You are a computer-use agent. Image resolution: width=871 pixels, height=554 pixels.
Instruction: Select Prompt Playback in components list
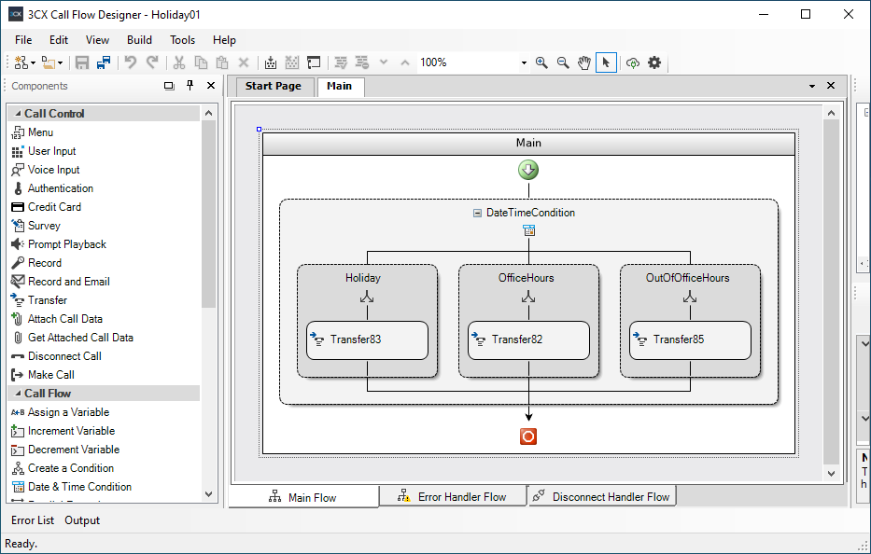[66, 244]
